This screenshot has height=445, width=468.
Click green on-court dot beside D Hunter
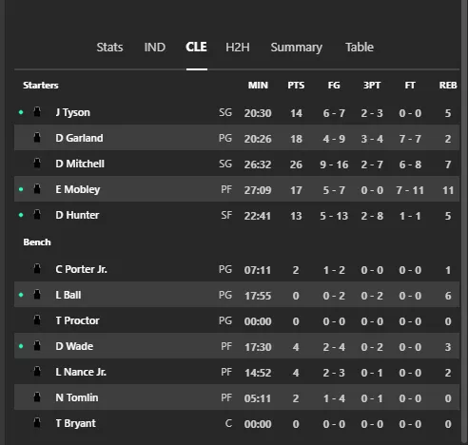21,215
